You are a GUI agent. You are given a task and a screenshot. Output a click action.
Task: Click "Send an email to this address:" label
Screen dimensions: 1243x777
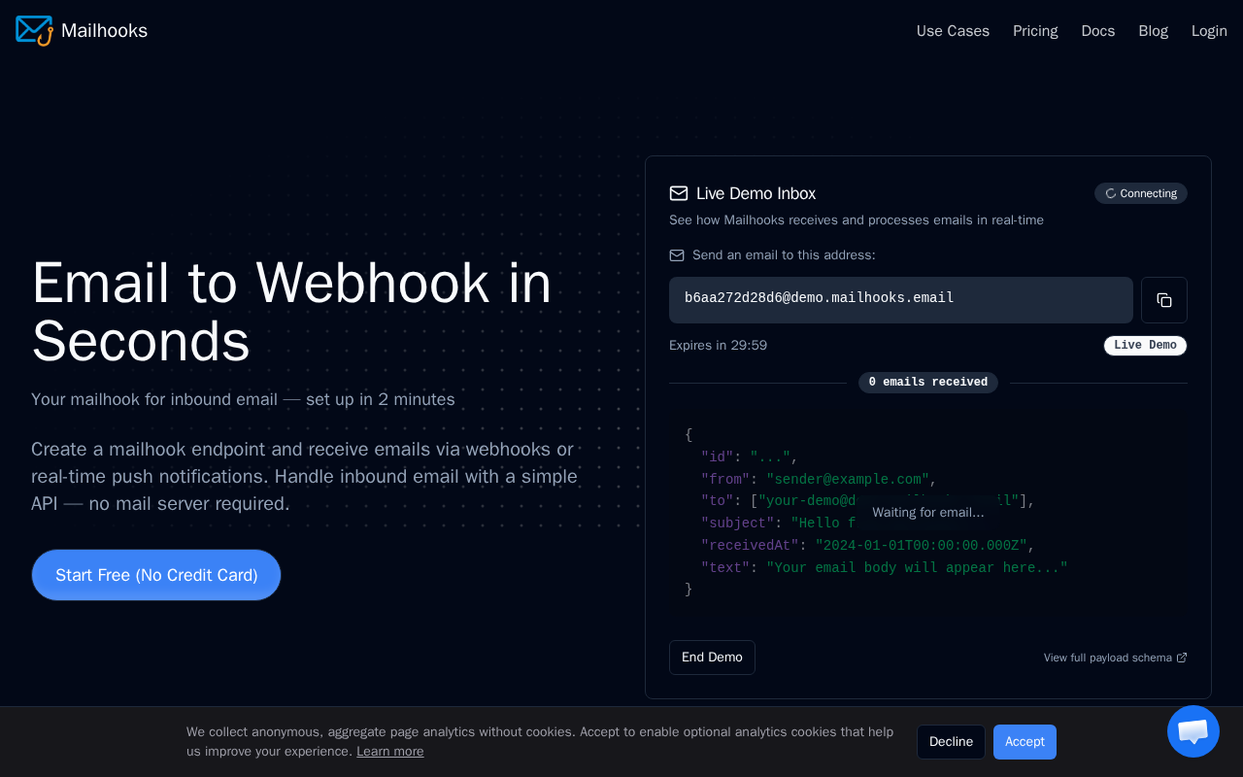point(784,255)
